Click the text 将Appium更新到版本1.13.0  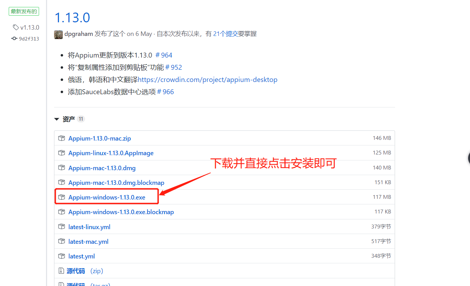[110, 55]
